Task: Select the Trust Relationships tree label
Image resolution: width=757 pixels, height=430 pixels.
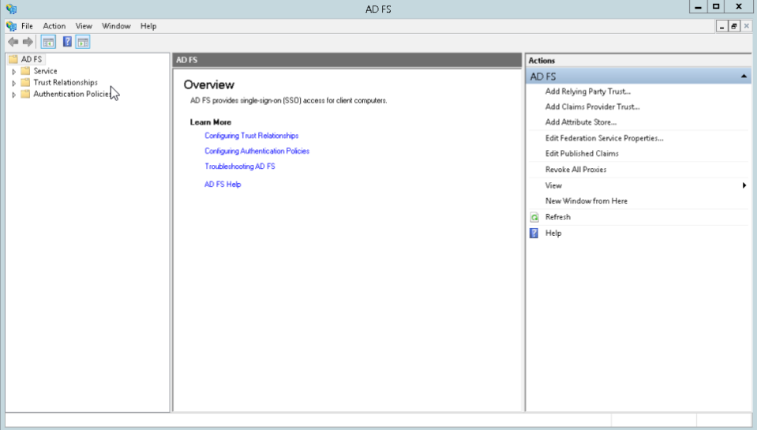Action: (x=66, y=83)
